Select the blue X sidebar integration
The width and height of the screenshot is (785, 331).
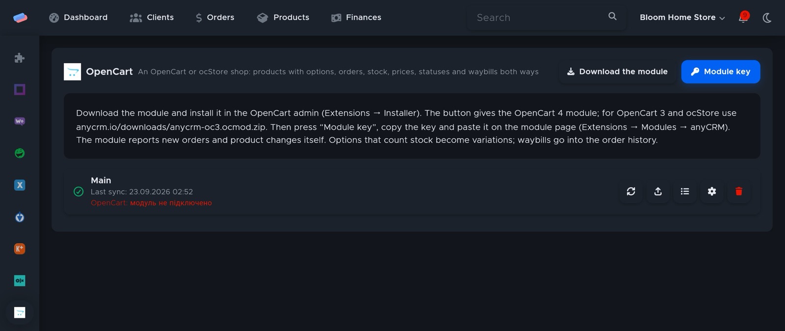[20, 185]
